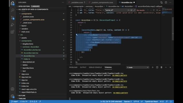Open the Extensions view
Viewport: 183px width, 103px height.
tap(12, 32)
